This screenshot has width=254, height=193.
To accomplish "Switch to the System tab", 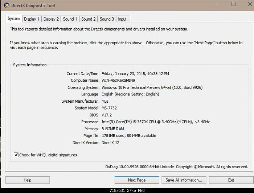I will click(14, 19).
